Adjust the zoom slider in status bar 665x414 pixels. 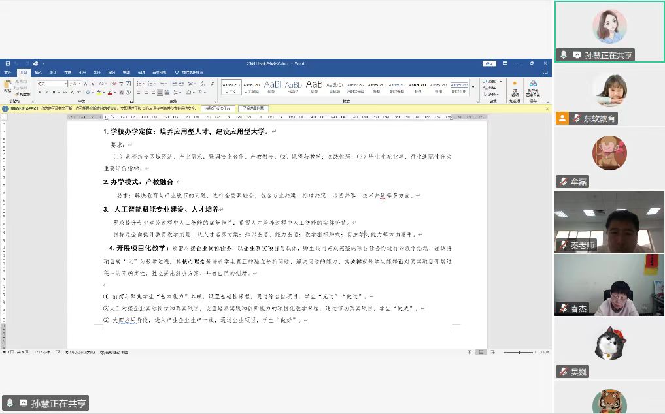point(520,352)
